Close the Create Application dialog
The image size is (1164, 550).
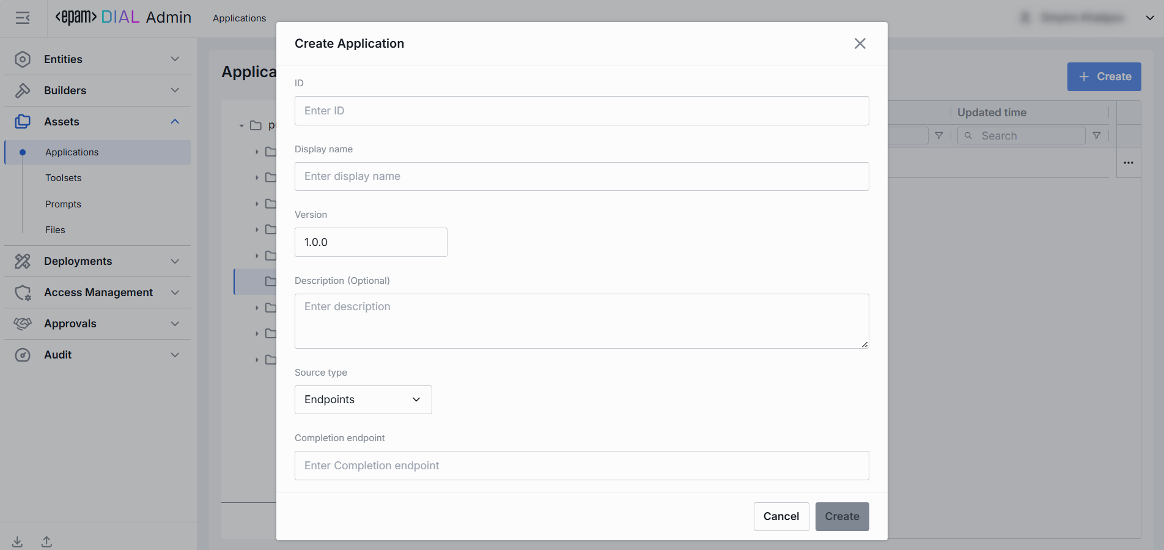[860, 43]
